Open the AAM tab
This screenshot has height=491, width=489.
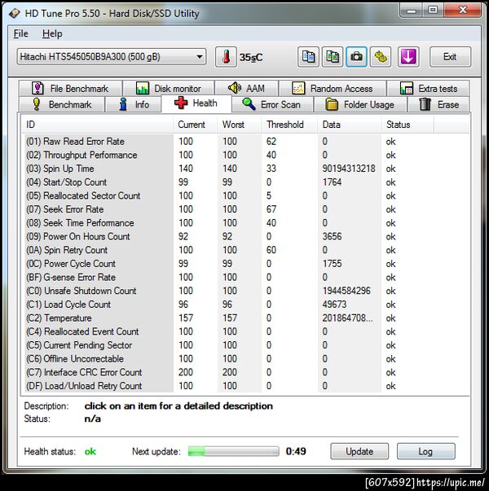pos(247,88)
